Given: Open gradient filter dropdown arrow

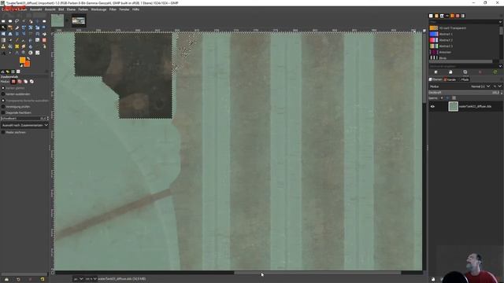Looking at the screenshot, I should pyautogui.click(x=500, y=22).
